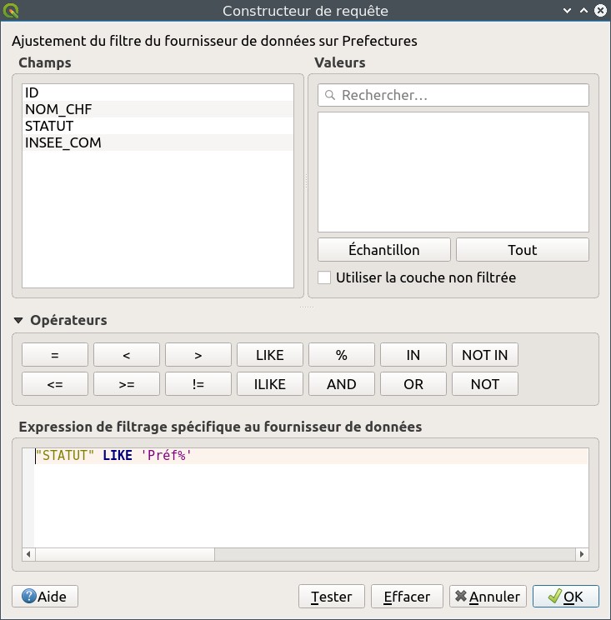This screenshot has width=611, height=620.
Task: Click the empty values list area
Action: click(x=453, y=172)
